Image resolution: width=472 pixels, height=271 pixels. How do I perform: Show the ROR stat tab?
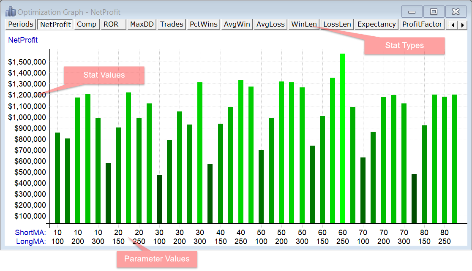[x=112, y=24]
